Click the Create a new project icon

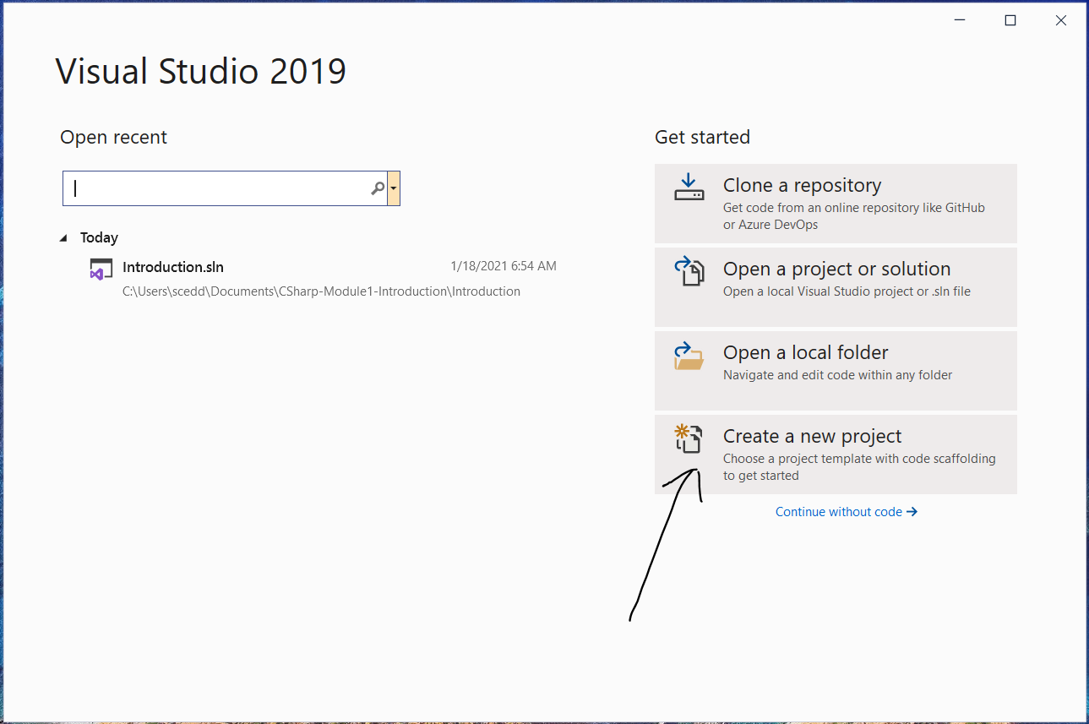(x=689, y=439)
